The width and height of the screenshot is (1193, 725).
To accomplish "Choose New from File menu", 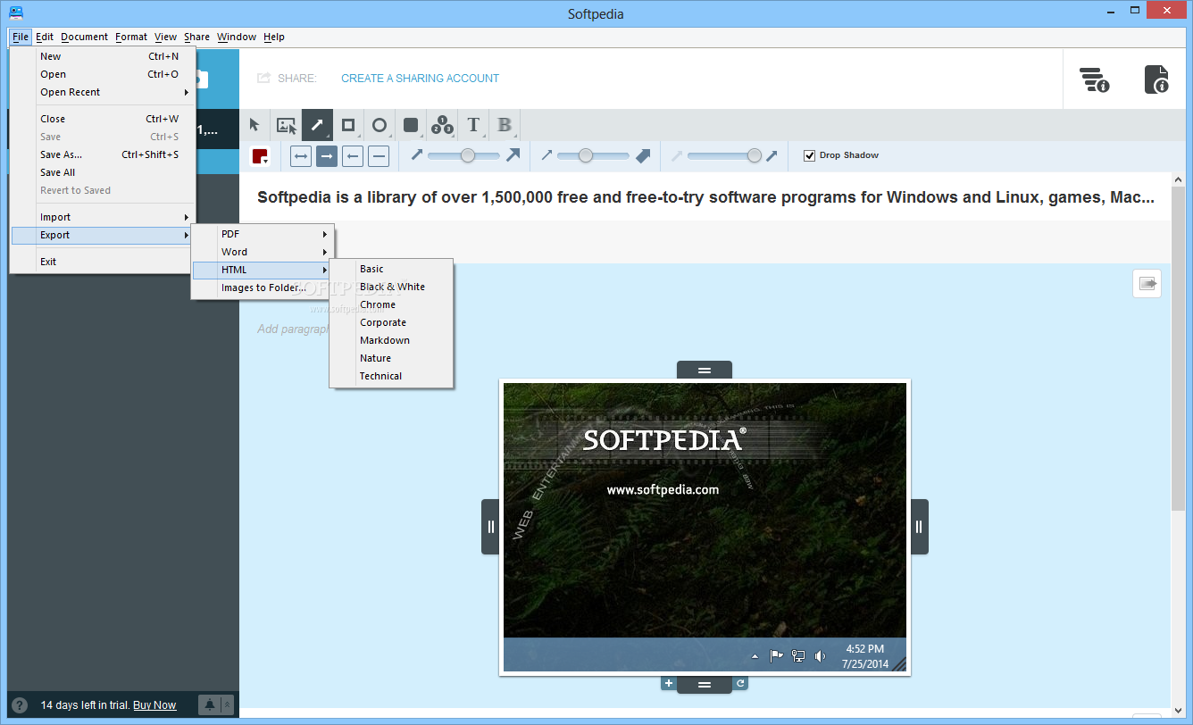I will [x=103, y=56].
